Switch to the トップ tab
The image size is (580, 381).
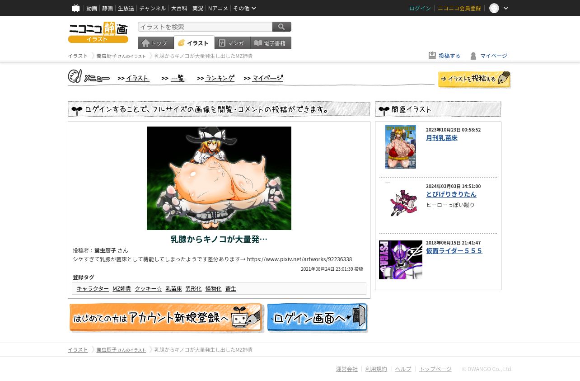[x=155, y=43]
